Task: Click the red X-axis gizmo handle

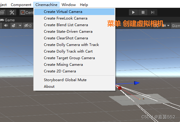Action: pyautogui.click(x=120, y=88)
